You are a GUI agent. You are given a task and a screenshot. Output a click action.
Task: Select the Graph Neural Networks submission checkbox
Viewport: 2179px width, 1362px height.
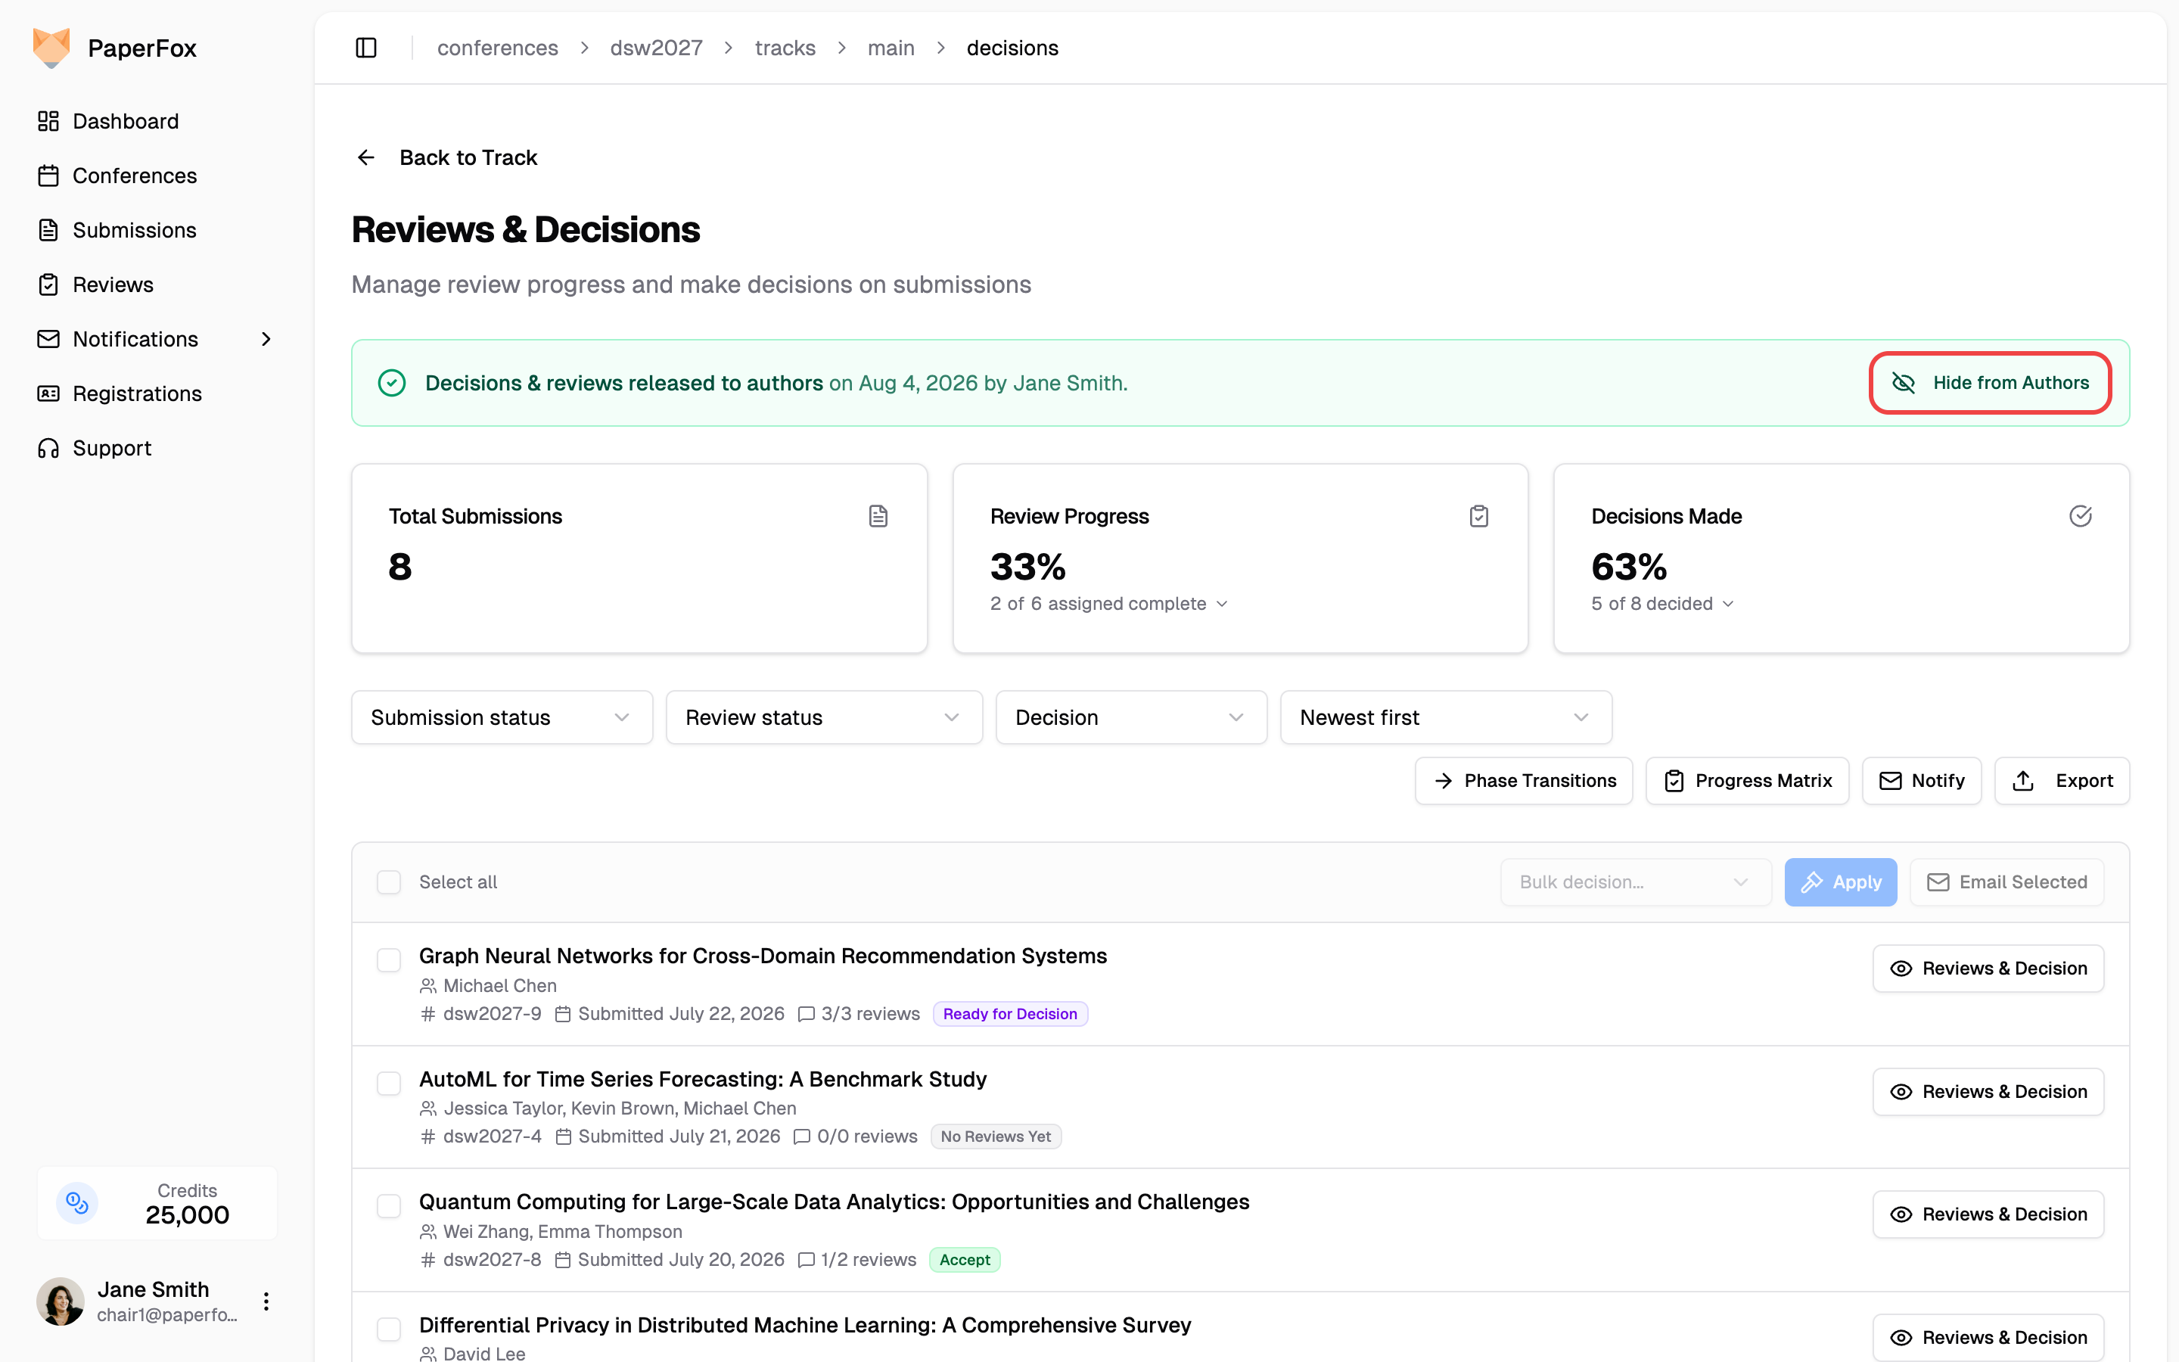(x=389, y=960)
